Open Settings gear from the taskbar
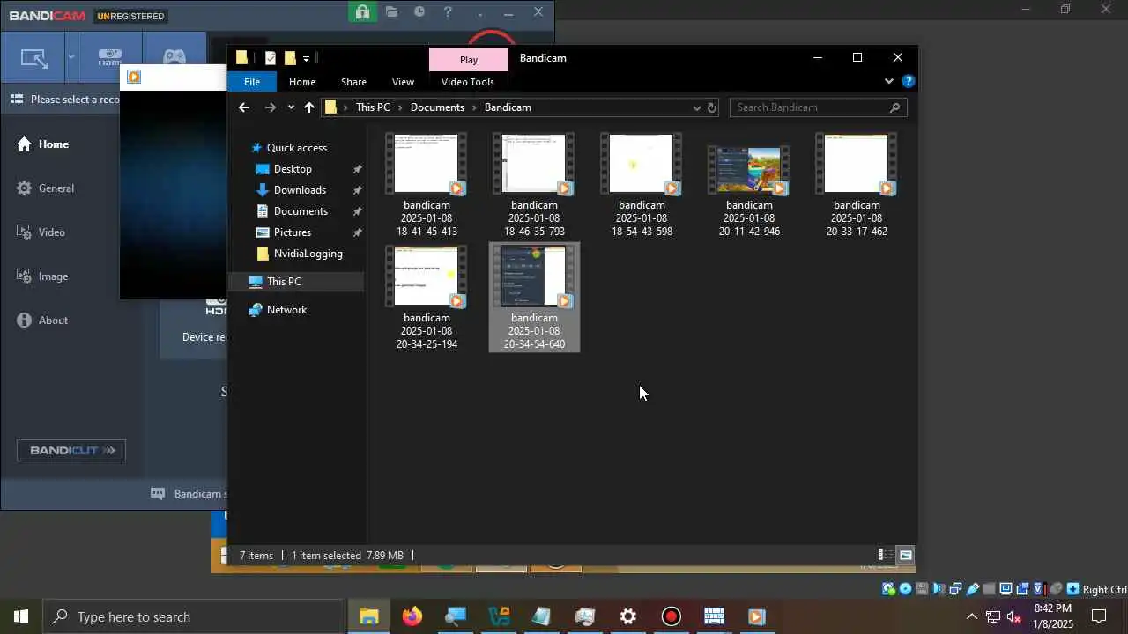The image size is (1128, 634). pos(628,616)
